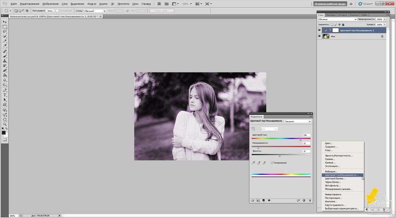Select the Custom Shape tool
Screen dimensions: 396x218
[x=5, y=105]
